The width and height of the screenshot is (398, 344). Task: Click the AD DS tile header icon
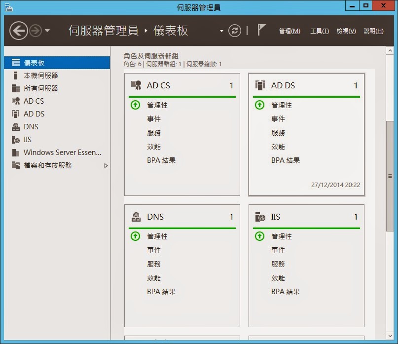click(x=260, y=85)
